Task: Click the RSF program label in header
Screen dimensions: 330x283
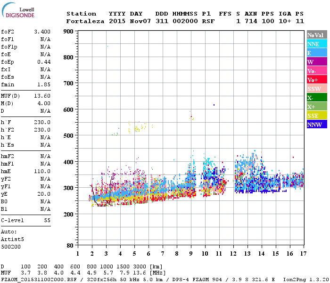Action: pyautogui.click(x=208, y=21)
